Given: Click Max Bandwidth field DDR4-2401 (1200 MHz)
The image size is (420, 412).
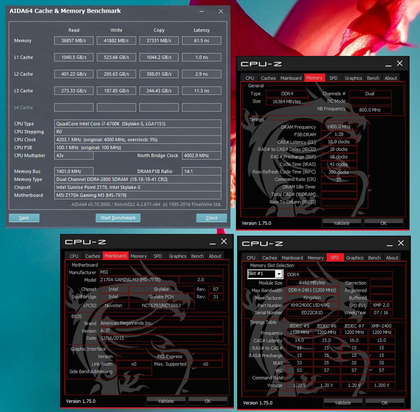Looking at the screenshot, I should [312, 290].
